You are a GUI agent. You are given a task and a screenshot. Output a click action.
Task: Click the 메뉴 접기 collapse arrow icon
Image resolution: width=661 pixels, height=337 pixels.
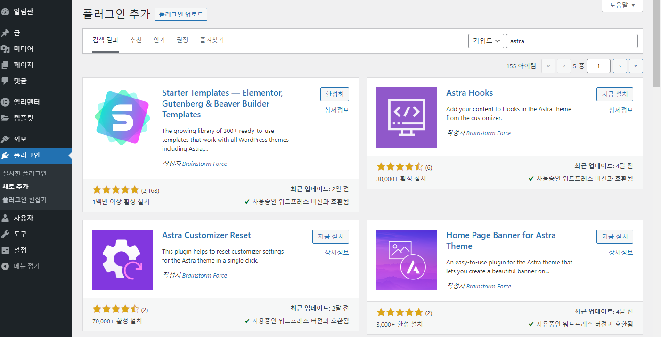[5, 266]
